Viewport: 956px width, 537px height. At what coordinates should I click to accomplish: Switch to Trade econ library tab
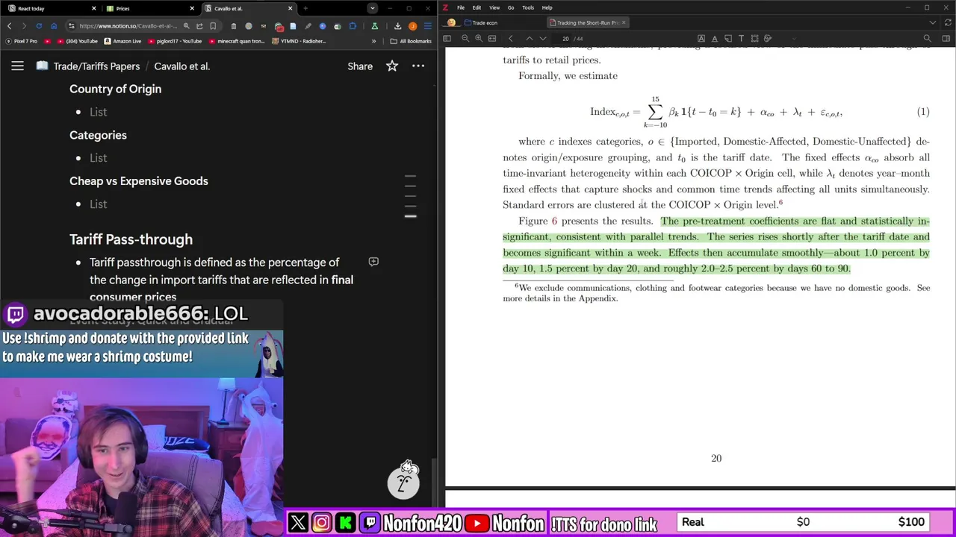(480, 22)
